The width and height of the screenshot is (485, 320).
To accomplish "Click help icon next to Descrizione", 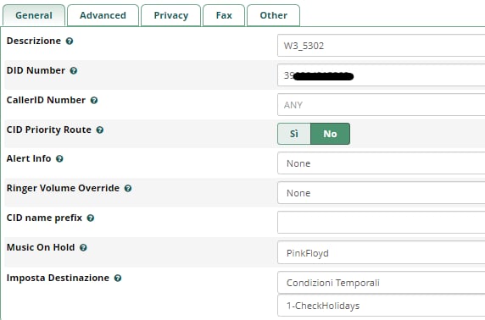I will coord(70,41).
